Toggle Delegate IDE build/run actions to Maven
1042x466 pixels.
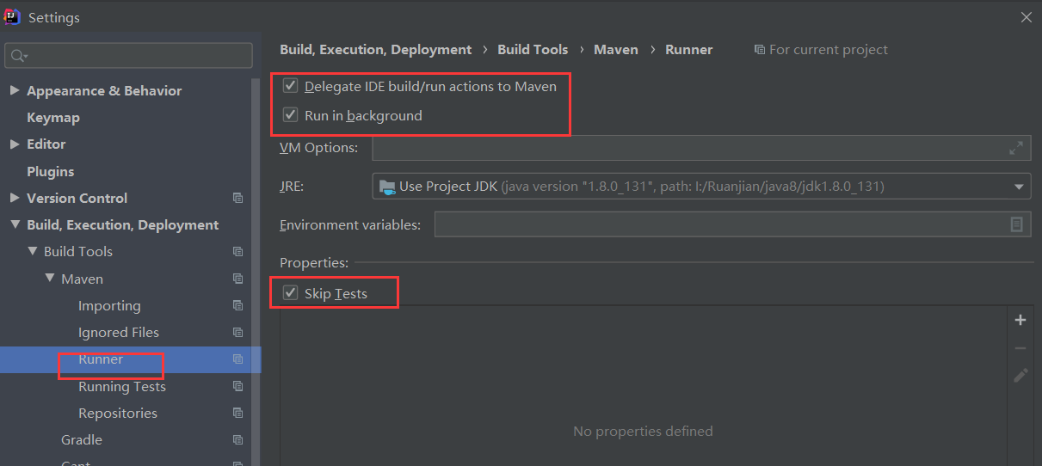point(291,86)
